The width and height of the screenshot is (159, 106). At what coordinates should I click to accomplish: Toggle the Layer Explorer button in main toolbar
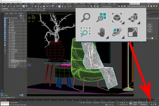(x=97, y=6)
